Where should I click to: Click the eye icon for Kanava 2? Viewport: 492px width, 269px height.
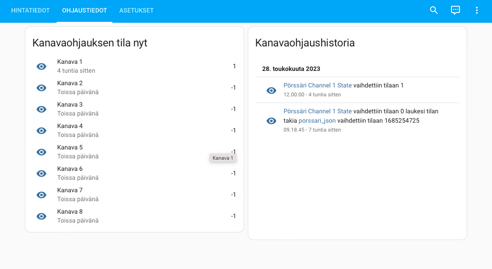coord(41,88)
